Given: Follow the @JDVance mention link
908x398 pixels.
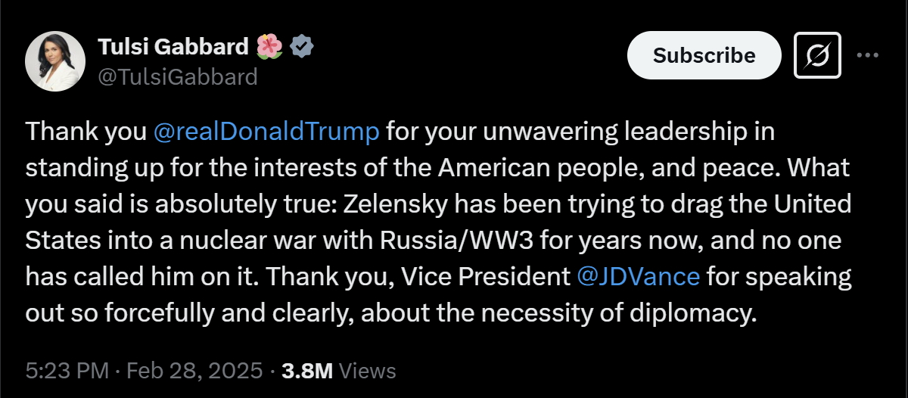Looking at the screenshot, I should (638, 276).
